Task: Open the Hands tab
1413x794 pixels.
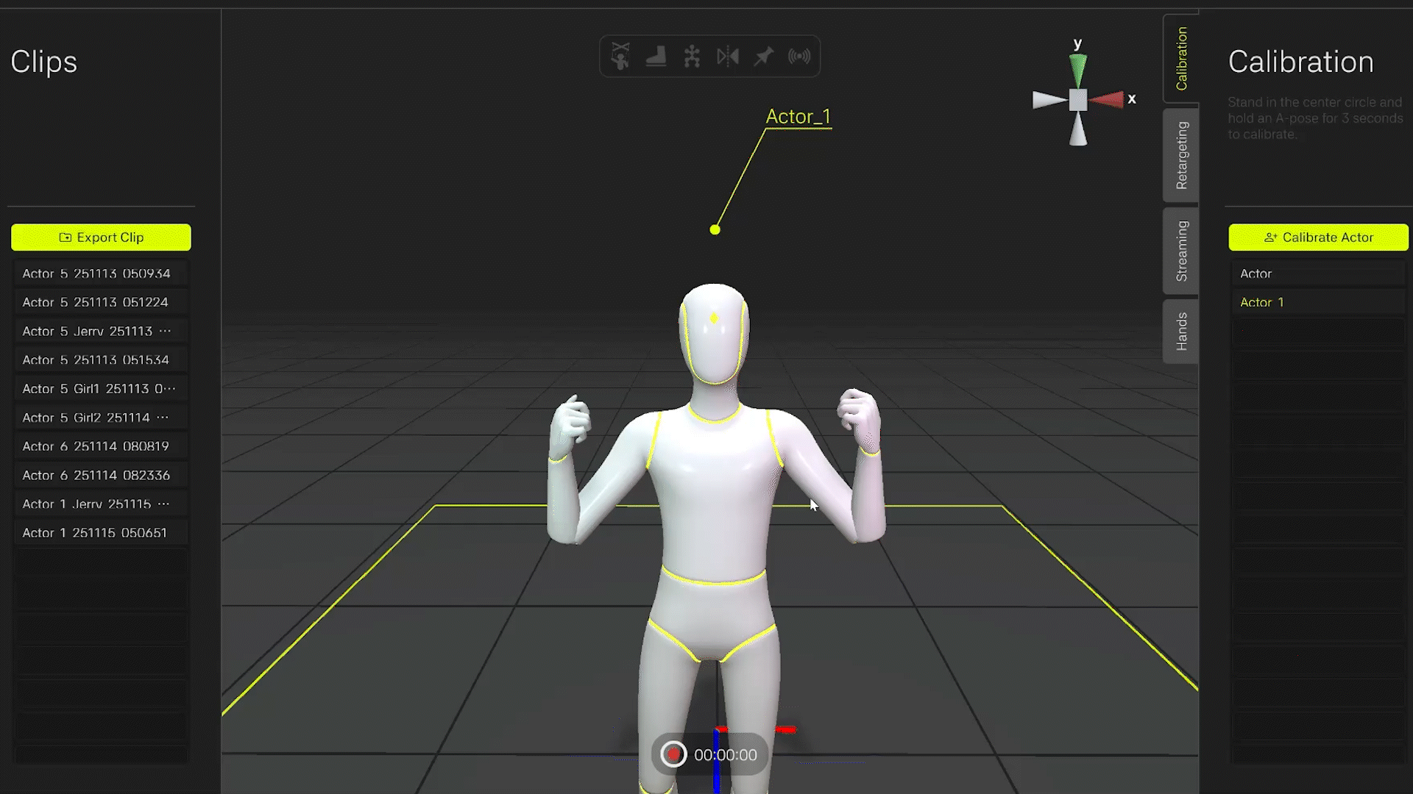Action: pyautogui.click(x=1181, y=331)
